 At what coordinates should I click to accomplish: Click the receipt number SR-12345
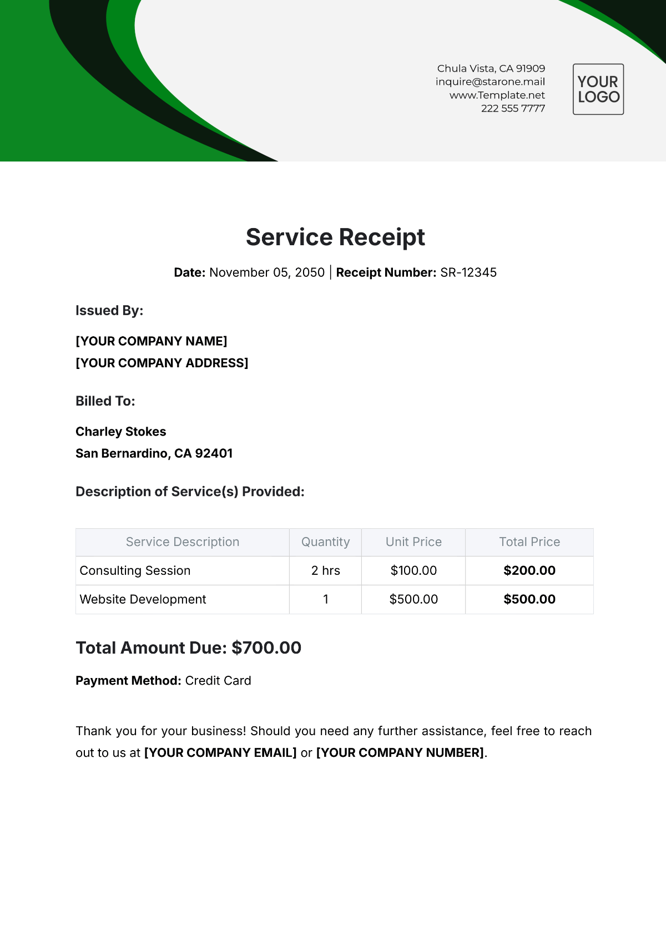468,272
